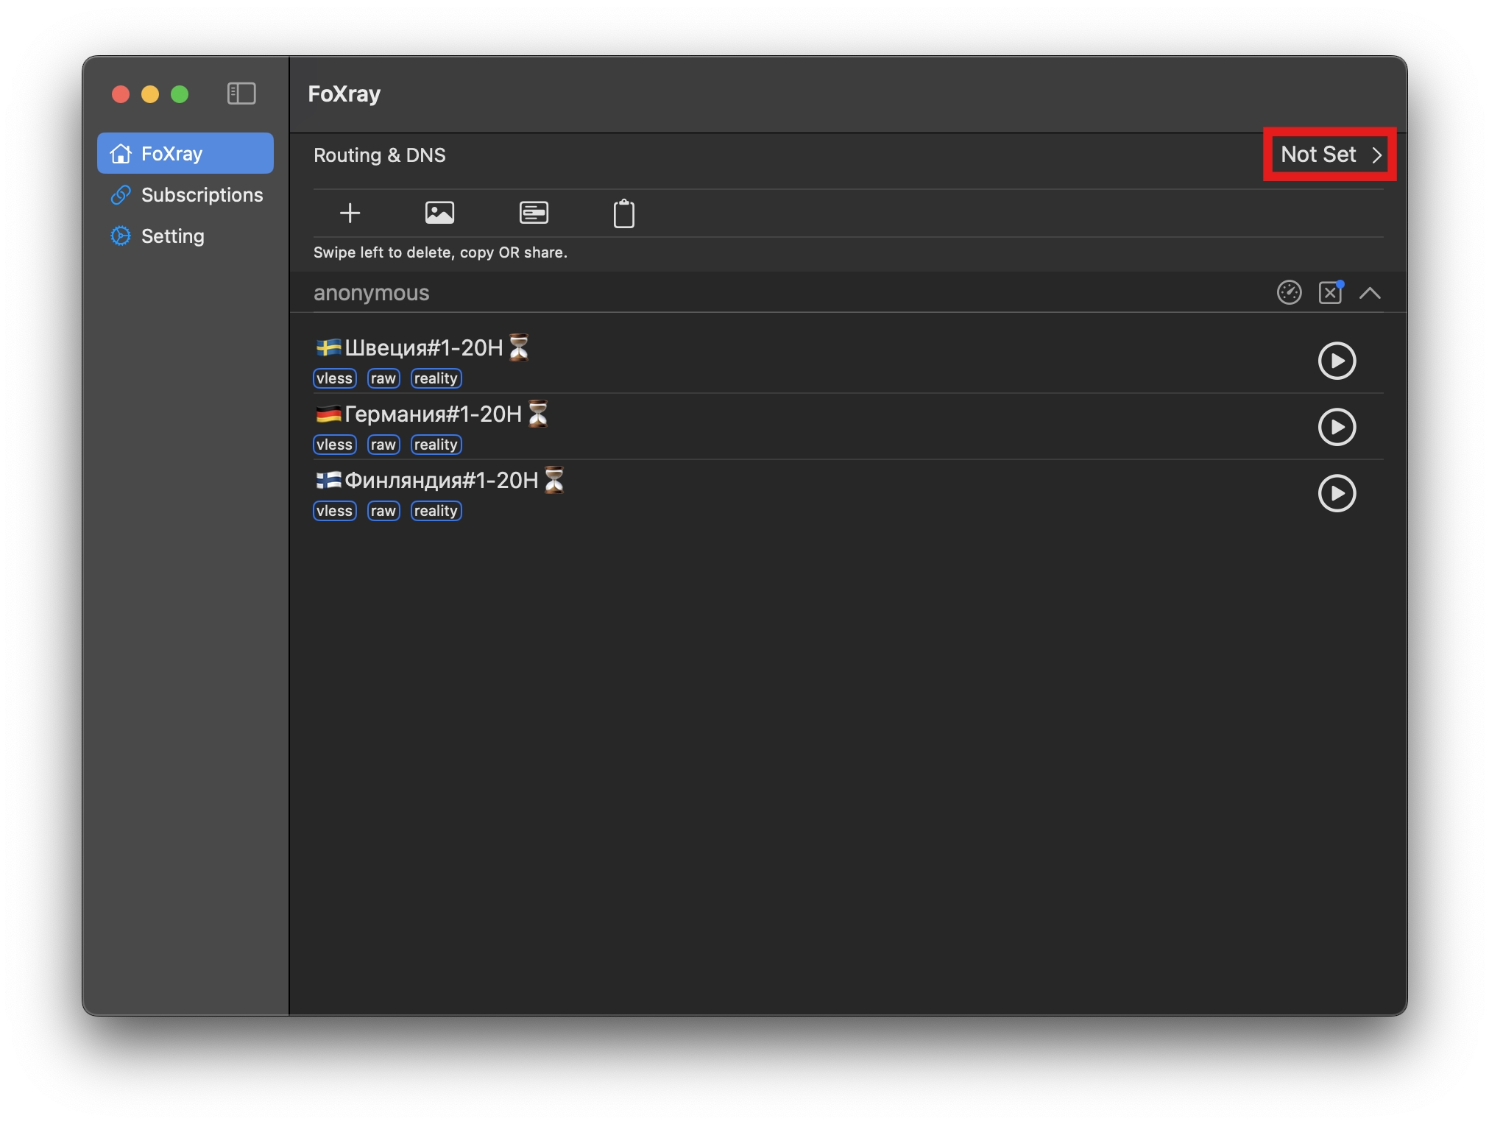Import config from image icon
The height and width of the screenshot is (1124, 1489).
pos(439,213)
